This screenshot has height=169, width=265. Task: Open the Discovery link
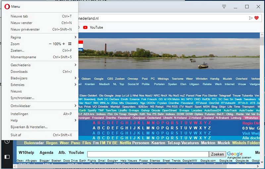pyautogui.click(x=132, y=103)
